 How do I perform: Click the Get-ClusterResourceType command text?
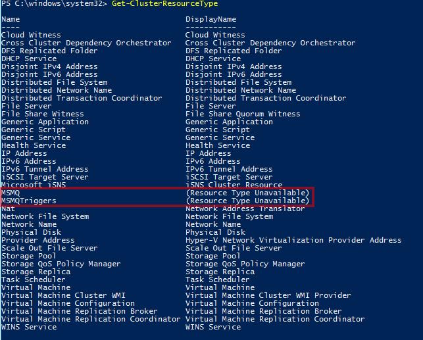coord(164,4)
